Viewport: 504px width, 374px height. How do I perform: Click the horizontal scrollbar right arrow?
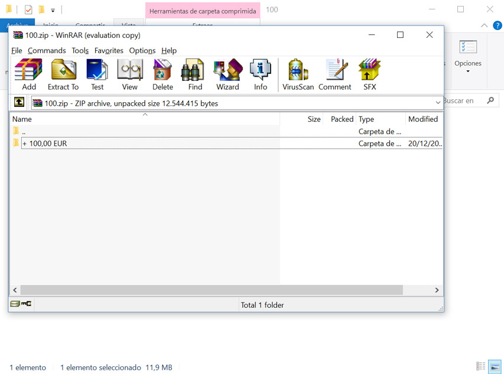(x=437, y=290)
